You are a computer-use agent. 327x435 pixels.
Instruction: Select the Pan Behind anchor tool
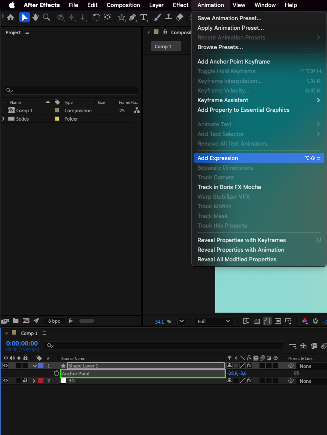(108, 18)
